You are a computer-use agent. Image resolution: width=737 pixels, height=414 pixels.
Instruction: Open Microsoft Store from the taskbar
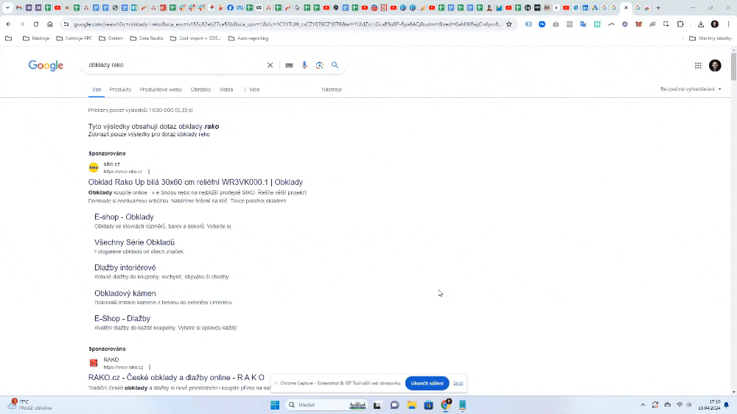coord(429,405)
